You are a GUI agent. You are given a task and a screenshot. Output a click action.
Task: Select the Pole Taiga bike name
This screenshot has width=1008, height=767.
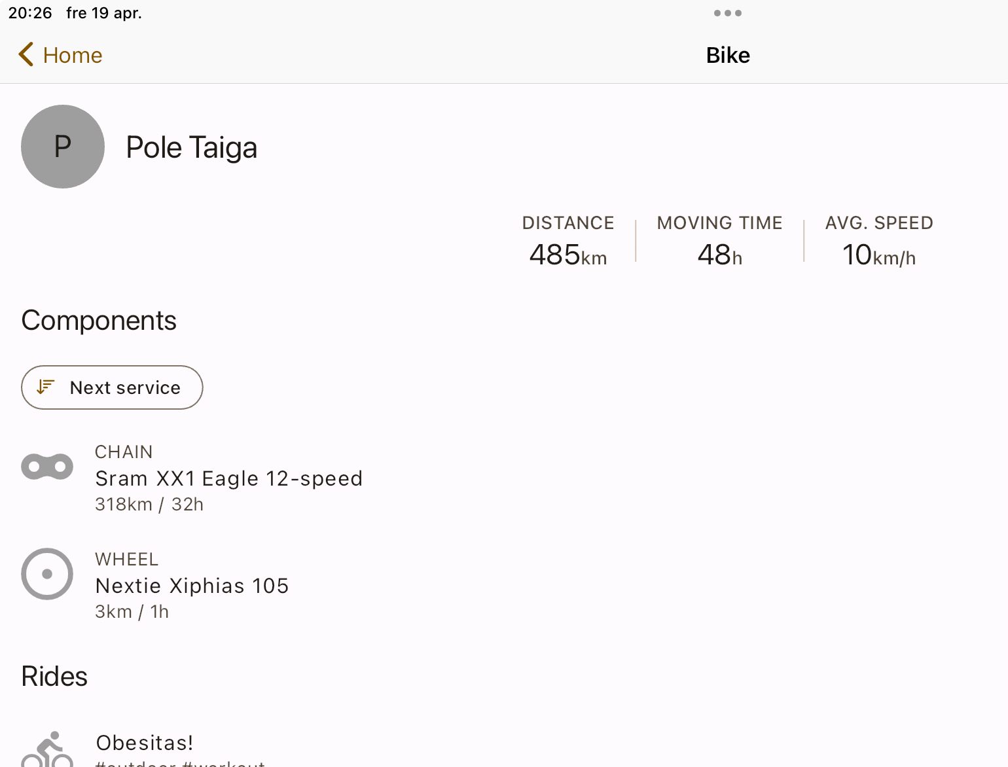point(191,147)
